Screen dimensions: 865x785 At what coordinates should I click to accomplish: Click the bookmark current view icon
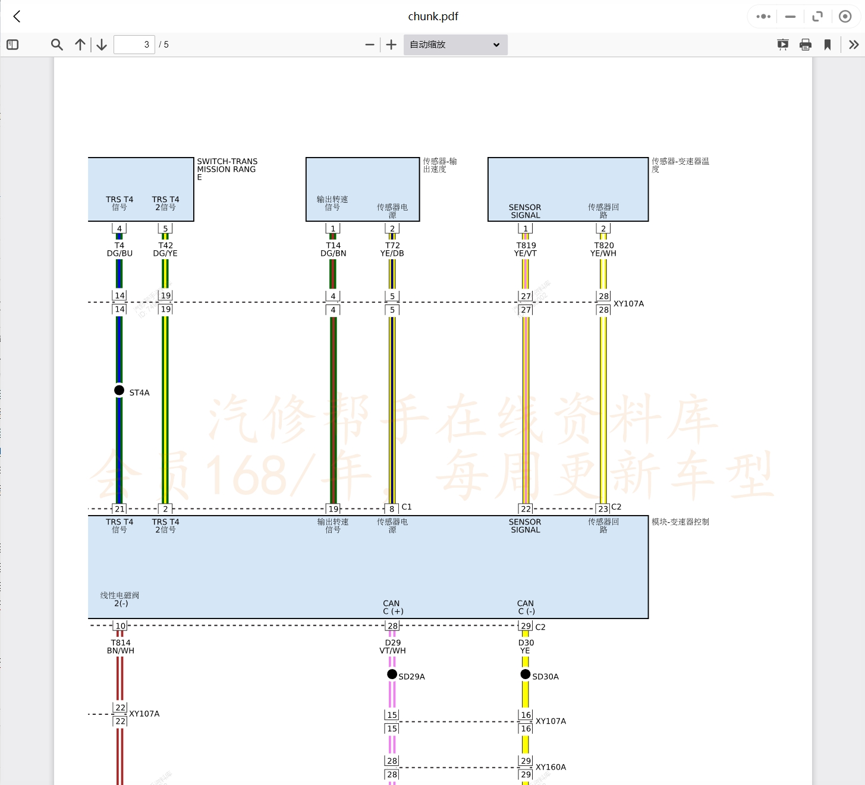827,45
